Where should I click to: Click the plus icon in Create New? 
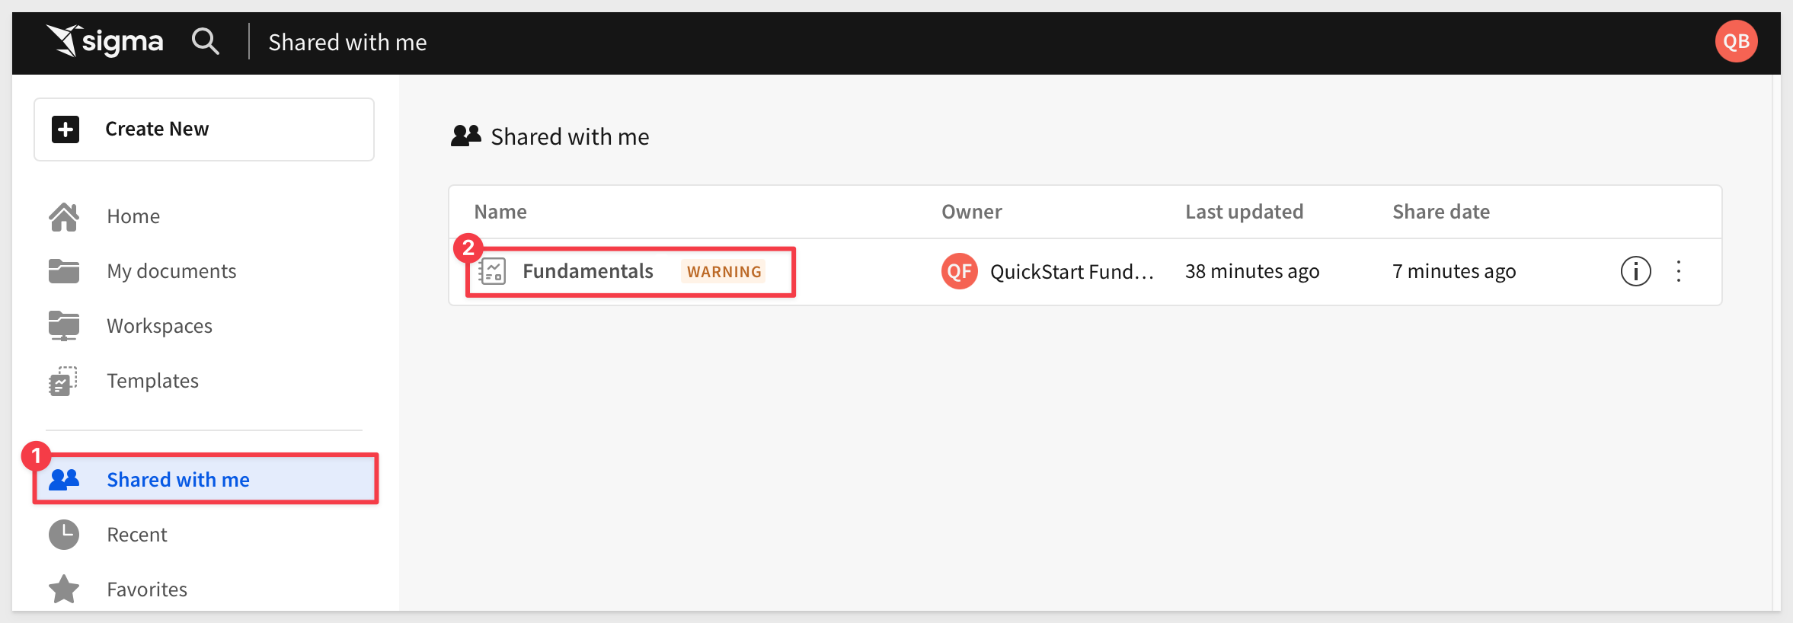click(x=66, y=129)
